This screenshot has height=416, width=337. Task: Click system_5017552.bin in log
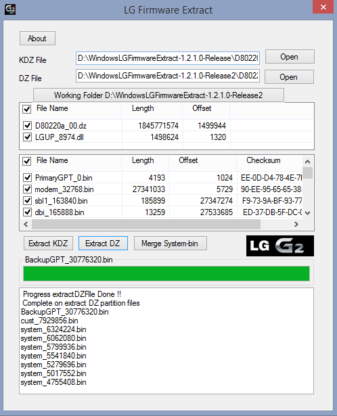[53, 373]
